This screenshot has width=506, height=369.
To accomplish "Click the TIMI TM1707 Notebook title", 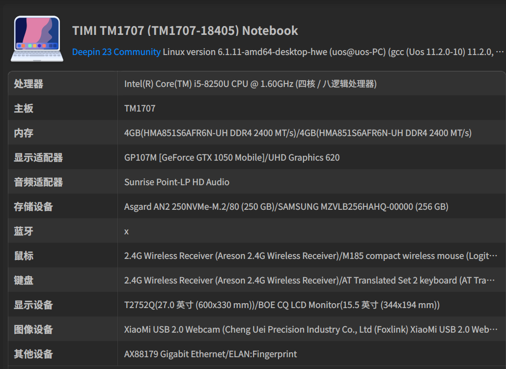I will (x=185, y=30).
